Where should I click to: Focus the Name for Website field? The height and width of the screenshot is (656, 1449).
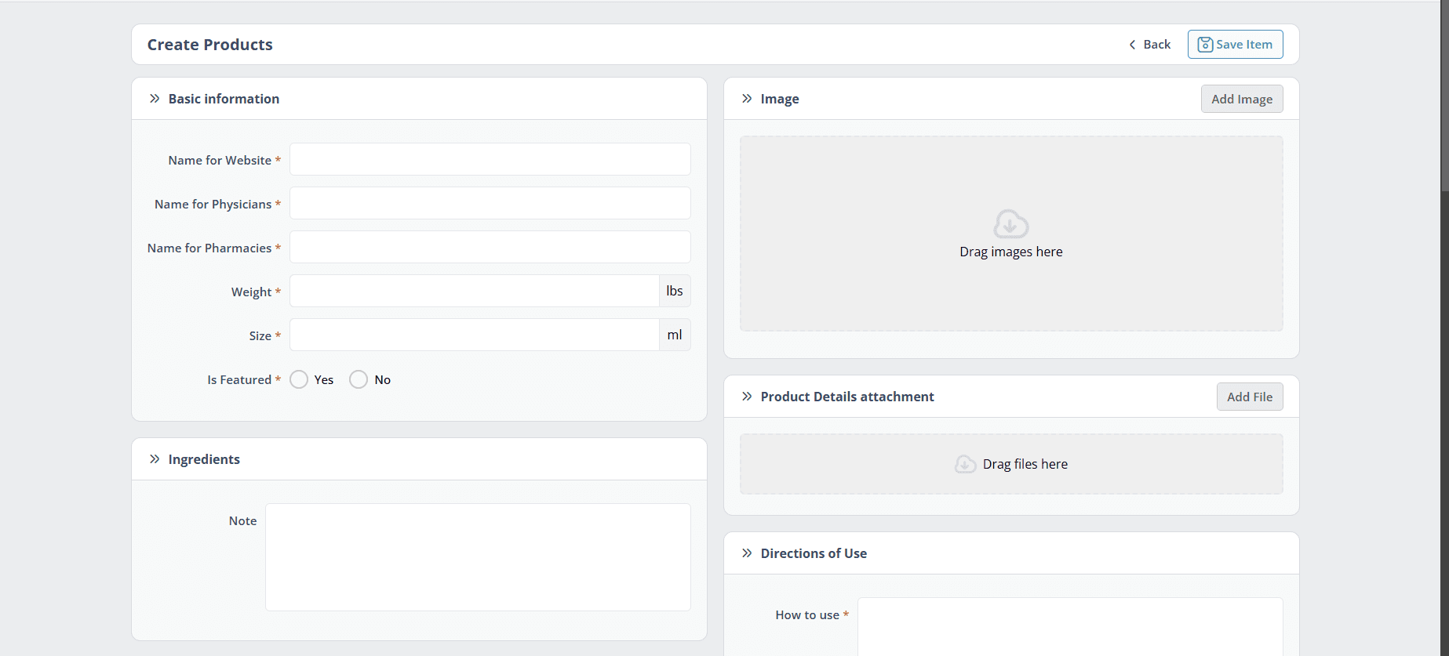pyautogui.click(x=490, y=159)
